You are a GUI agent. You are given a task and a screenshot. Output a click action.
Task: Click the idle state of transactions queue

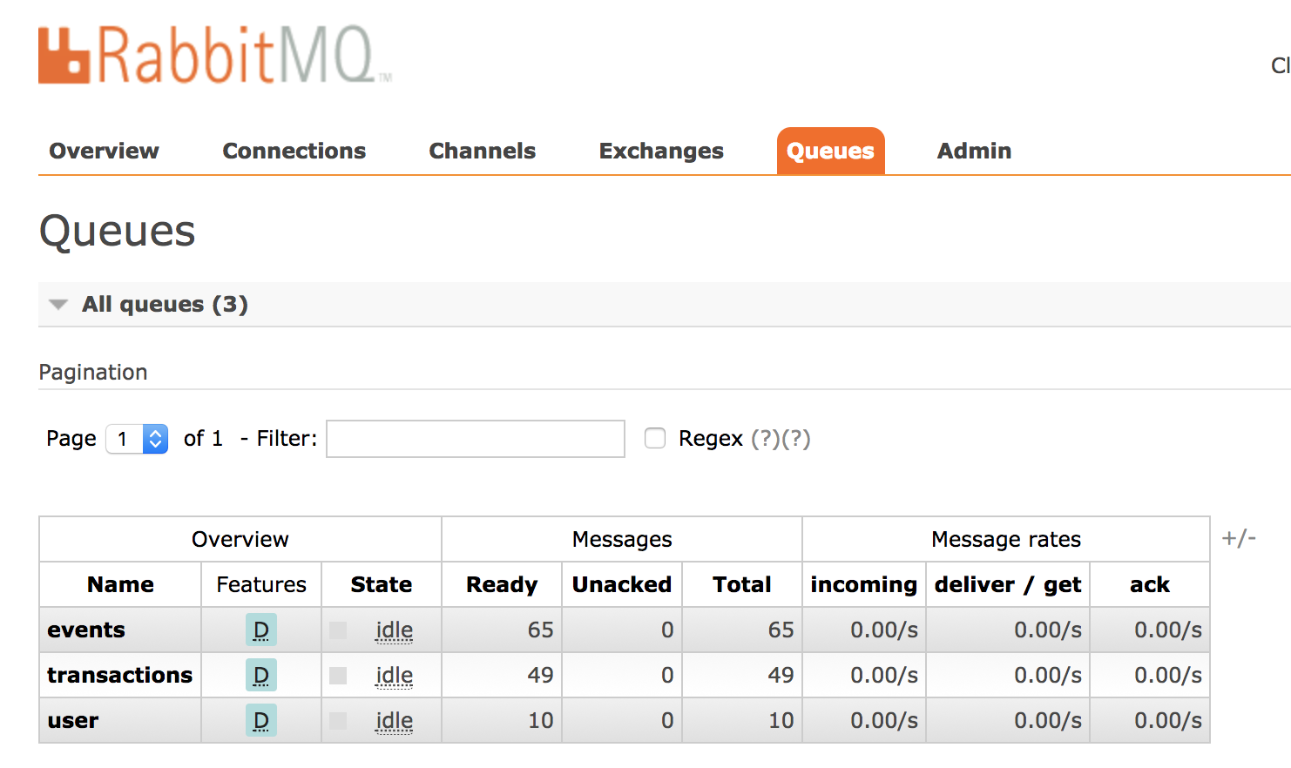point(395,676)
